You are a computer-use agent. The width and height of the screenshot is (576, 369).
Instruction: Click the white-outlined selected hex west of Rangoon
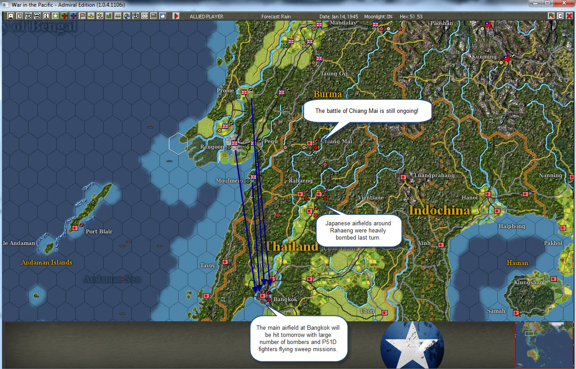[x=178, y=144]
